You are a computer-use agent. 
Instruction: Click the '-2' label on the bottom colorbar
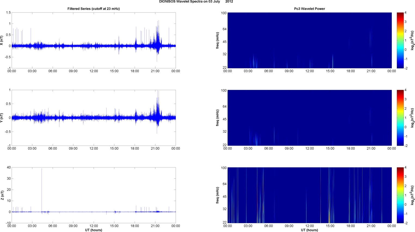405,223
